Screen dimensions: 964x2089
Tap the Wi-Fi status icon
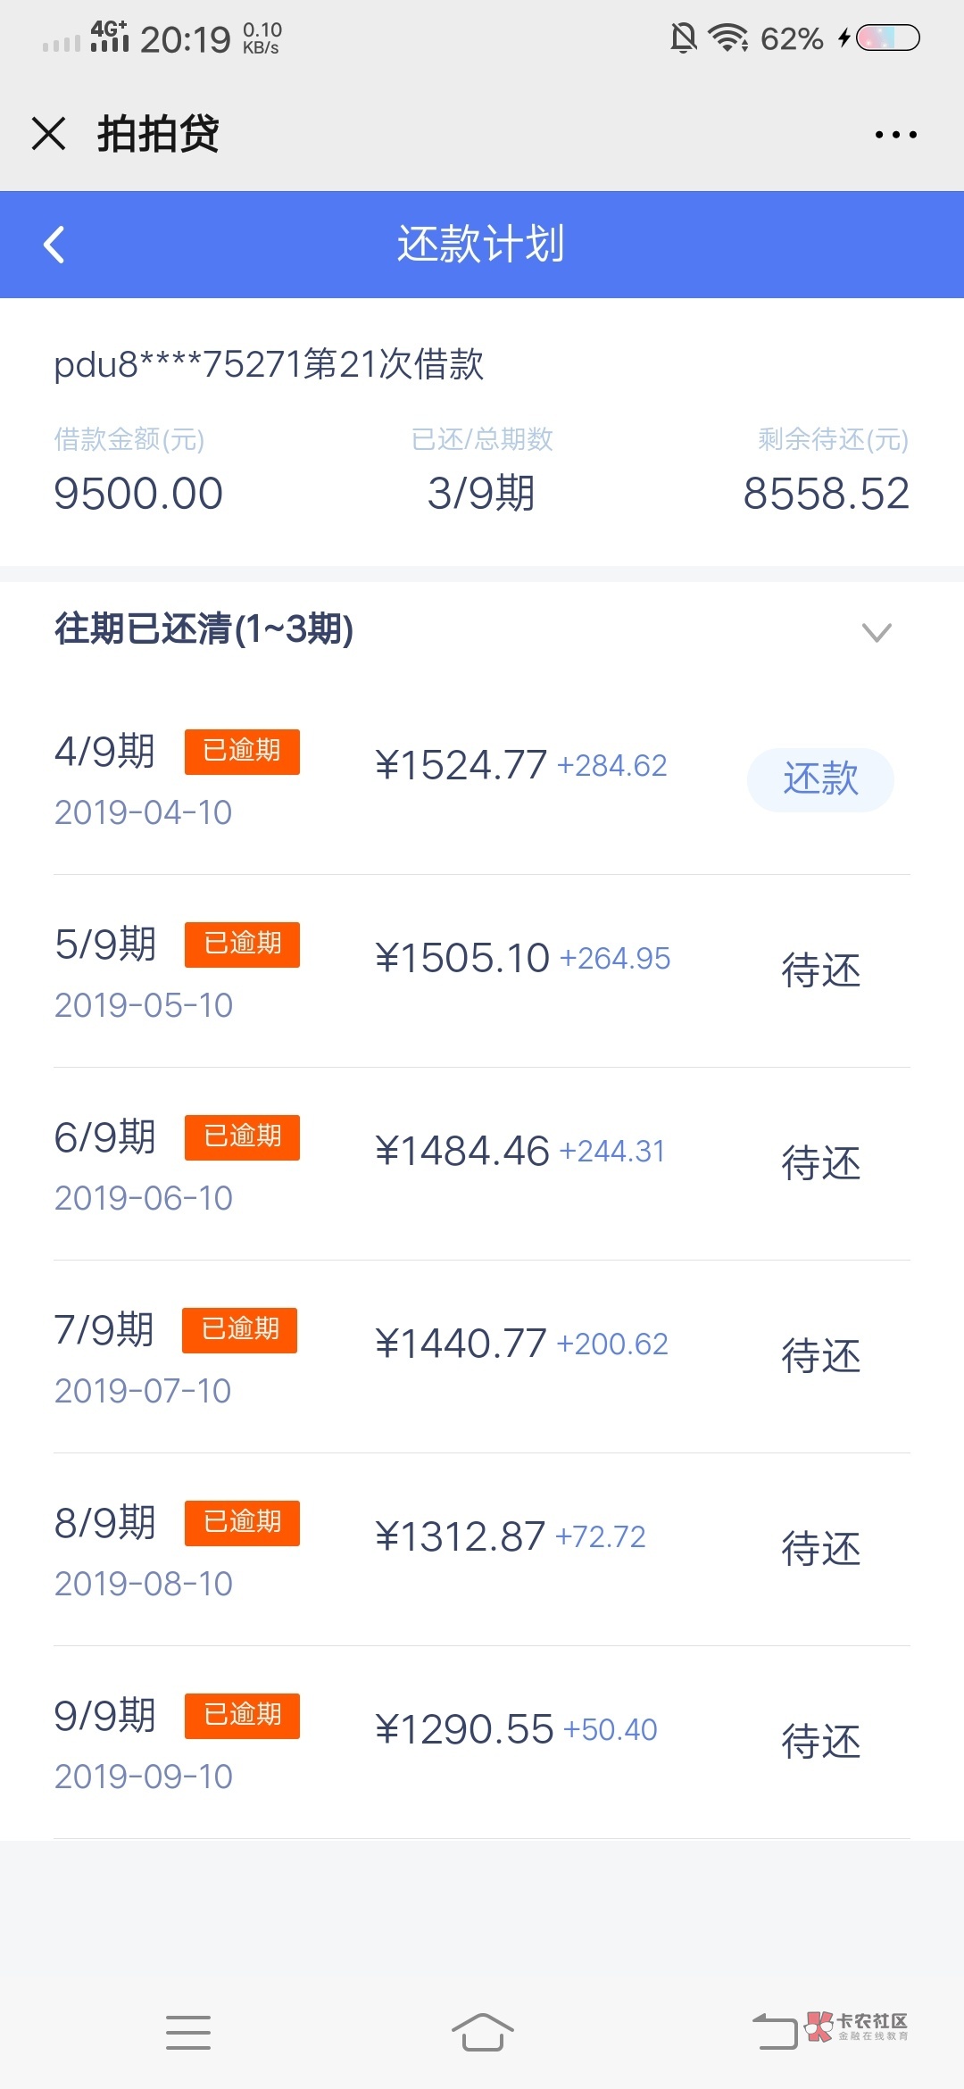727,38
